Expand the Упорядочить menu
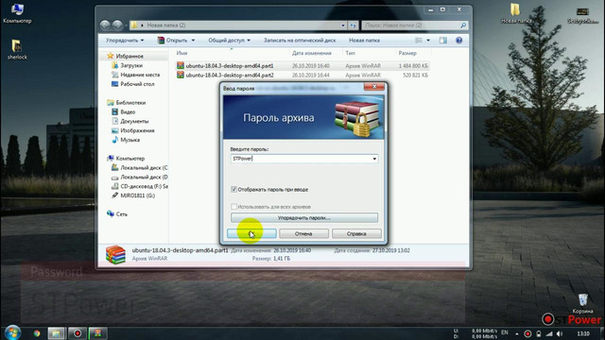The image size is (605, 340). tap(125, 40)
